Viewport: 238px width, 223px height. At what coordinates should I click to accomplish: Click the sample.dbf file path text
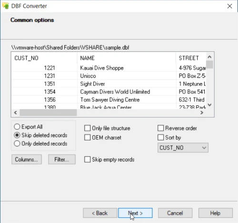(70, 47)
